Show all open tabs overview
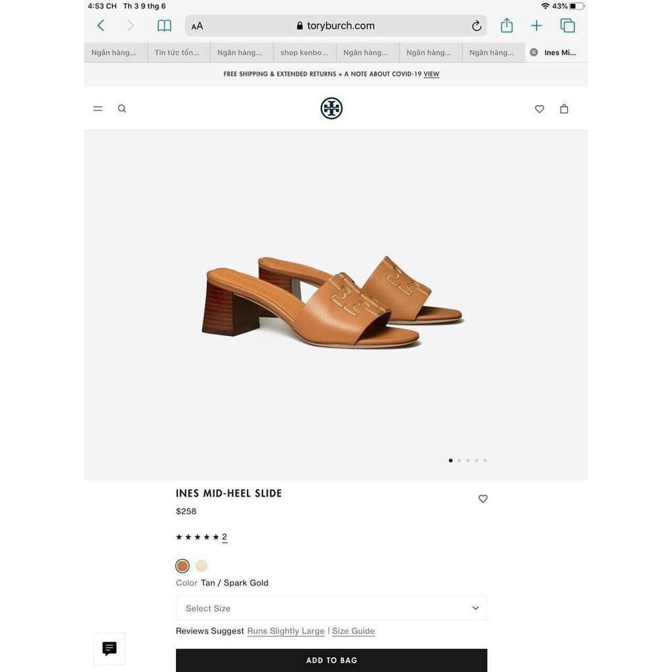Screen dimensions: 672x672 tap(568, 26)
